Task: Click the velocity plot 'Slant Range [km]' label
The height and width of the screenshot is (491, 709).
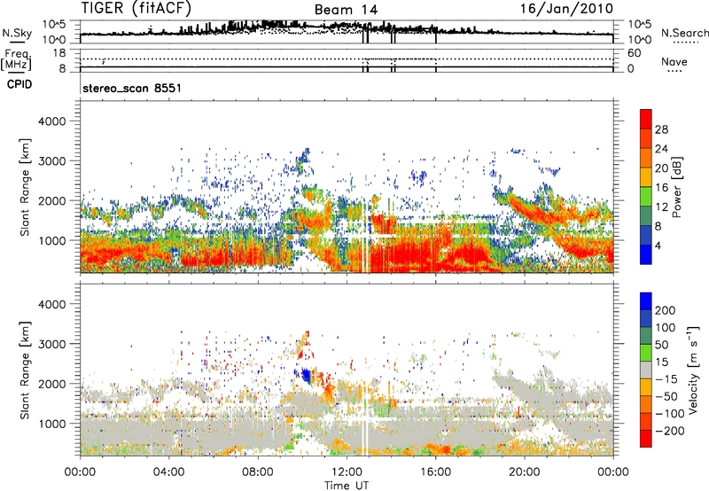Action: [x=25, y=370]
